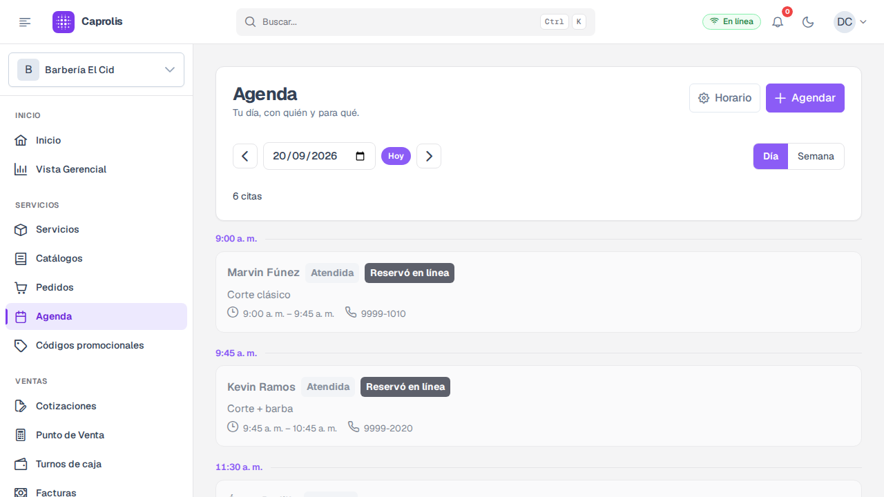
Task: Go to the previous day arrow
Action: (x=245, y=156)
